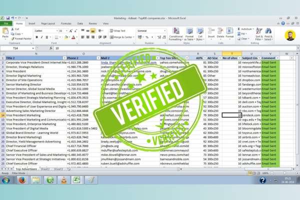The height and width of the screenshot is (200, 300).
Task: Activate the Format Painter brush
Action: point(12,38)
